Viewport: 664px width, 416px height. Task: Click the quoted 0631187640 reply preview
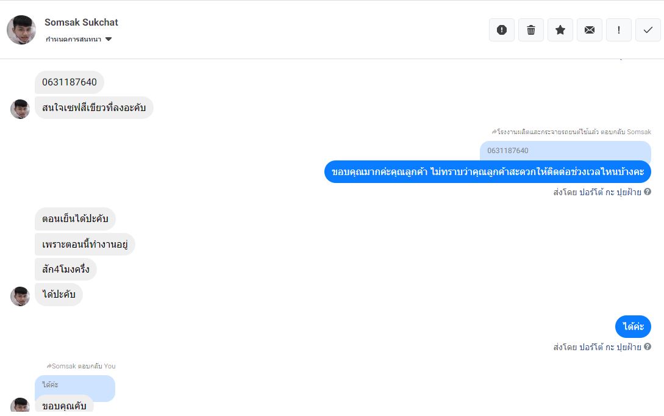565,151
